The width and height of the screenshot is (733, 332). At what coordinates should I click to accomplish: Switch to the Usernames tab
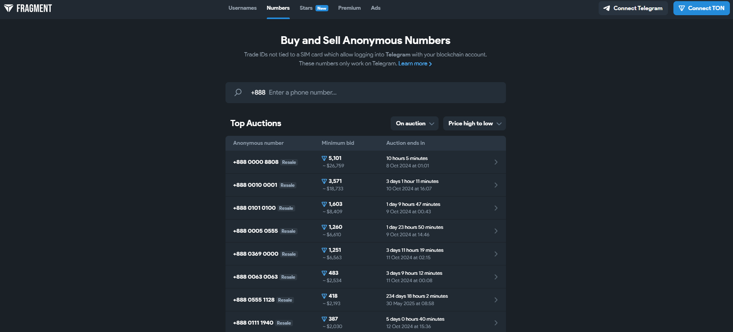pyautogui.click(x=242, y=8)
